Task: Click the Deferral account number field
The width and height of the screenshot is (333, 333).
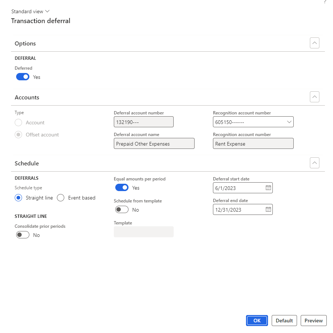Action: [143, 122]
